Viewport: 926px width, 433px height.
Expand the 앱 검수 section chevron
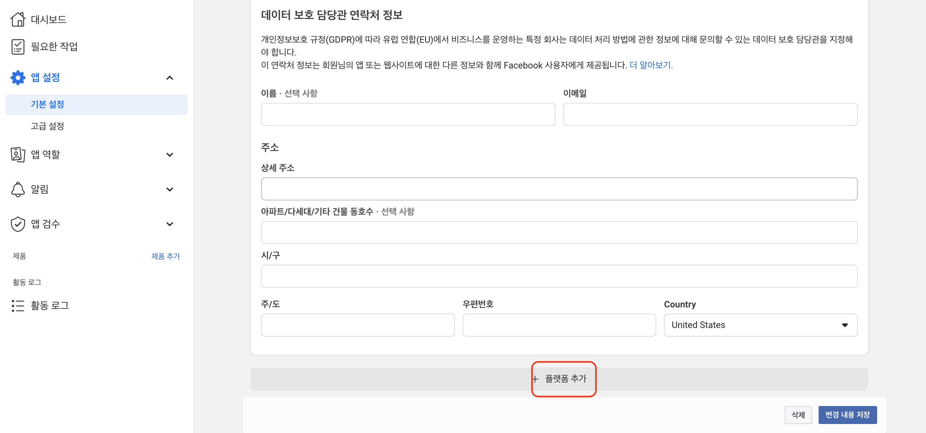point(170,225)
